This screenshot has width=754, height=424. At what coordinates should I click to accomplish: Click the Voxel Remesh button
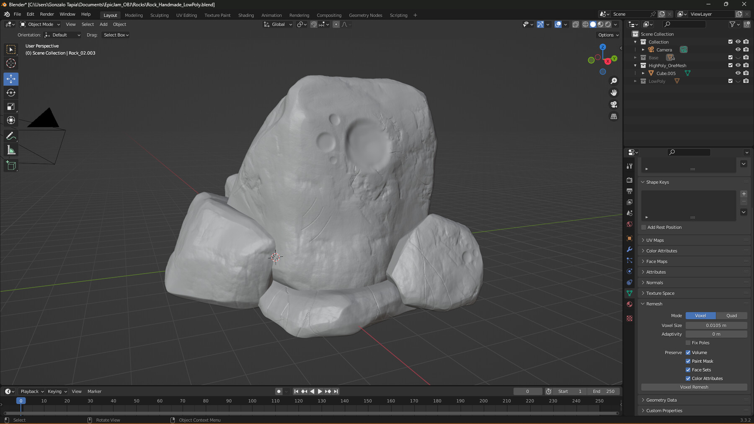point(694,387)
